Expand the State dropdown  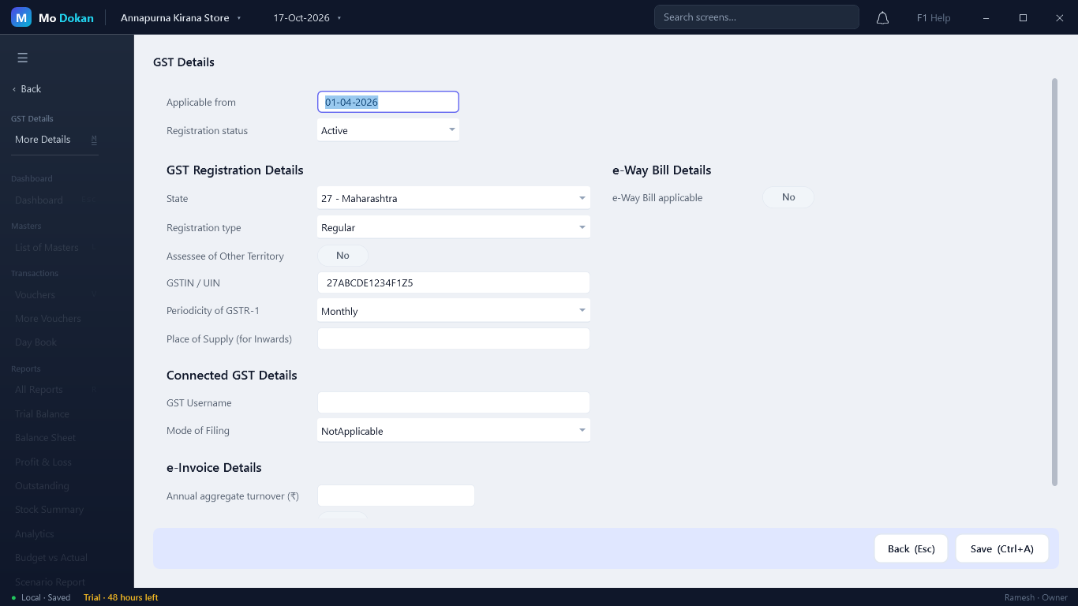coord(454,198)
